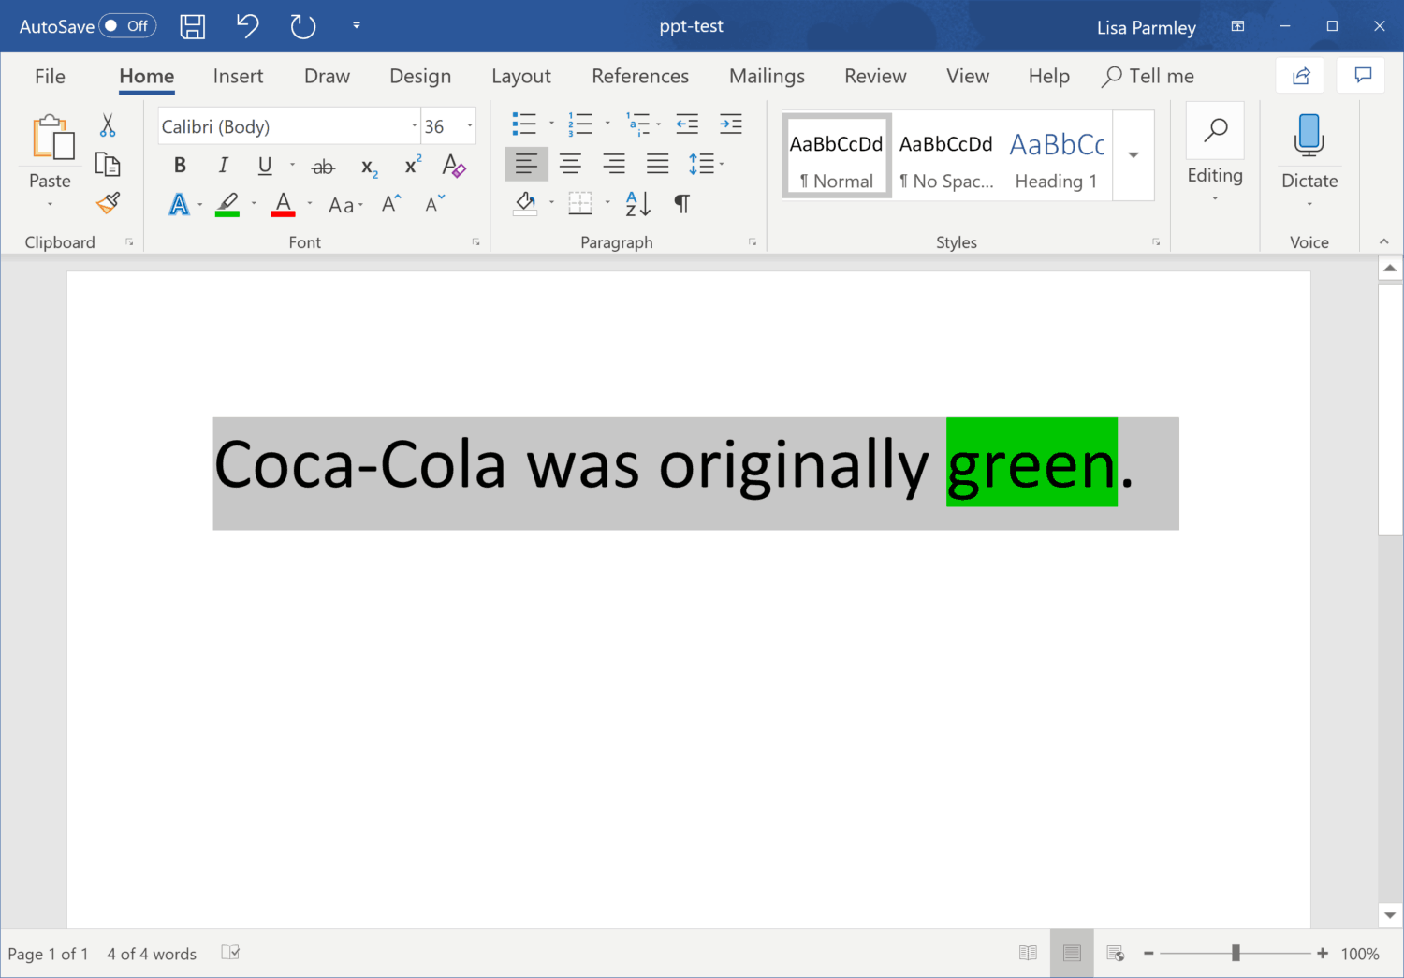Justify the paragraph text

click(x=658, y=164)
